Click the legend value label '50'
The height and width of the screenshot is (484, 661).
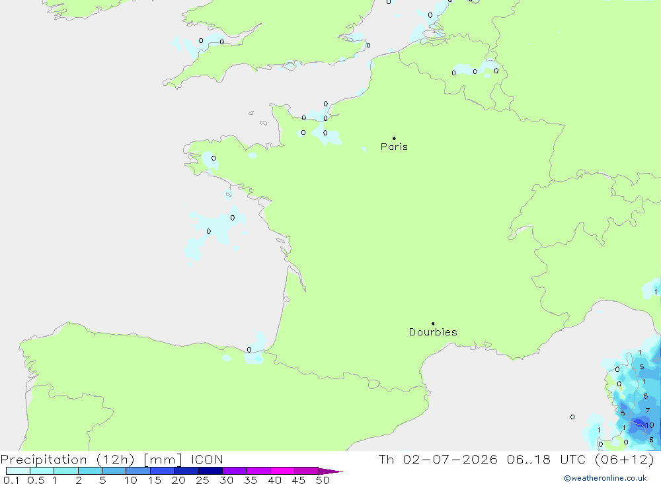323,480
